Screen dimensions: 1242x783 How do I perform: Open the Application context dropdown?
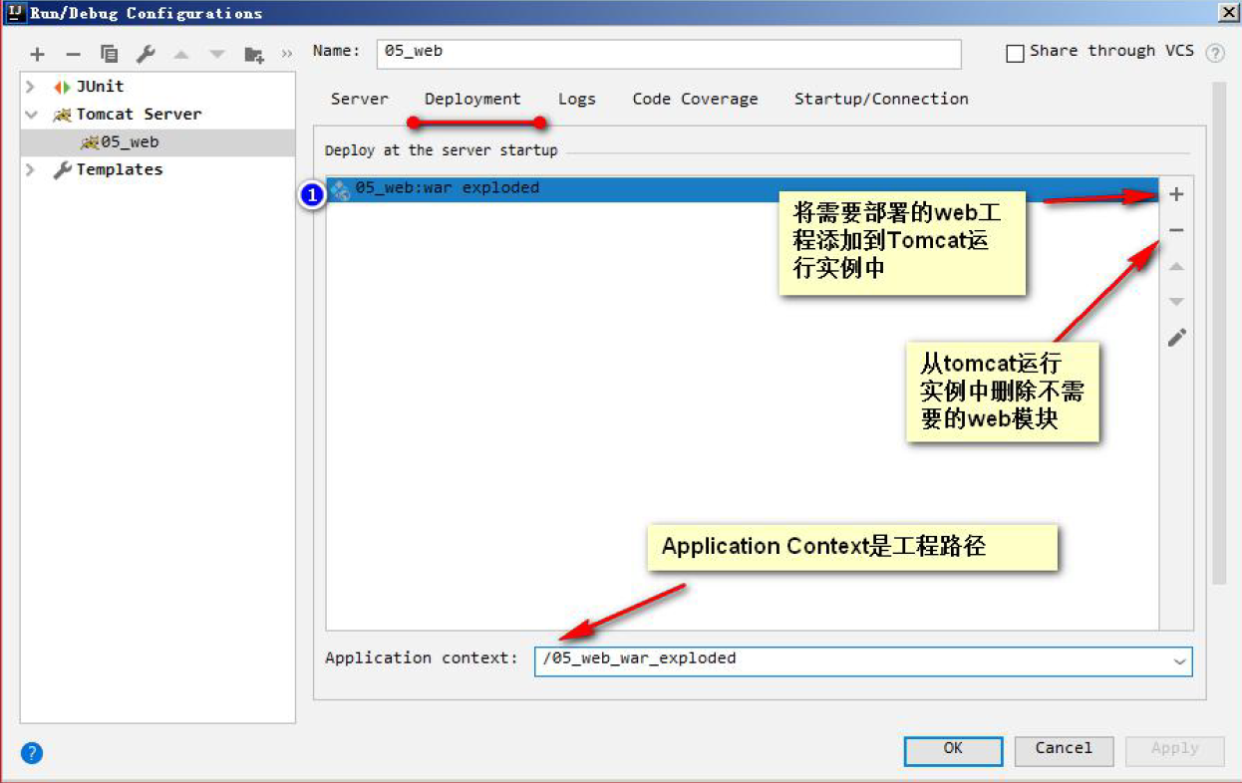tap(1179, 661)
